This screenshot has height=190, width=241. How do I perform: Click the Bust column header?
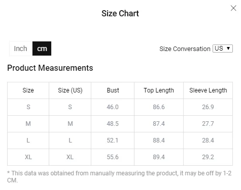tap(113, 90)
